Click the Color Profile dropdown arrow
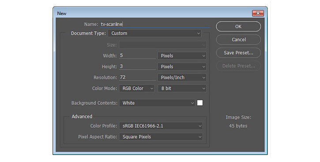The width and height of the screenshot is (320, 162). [200, 126]
